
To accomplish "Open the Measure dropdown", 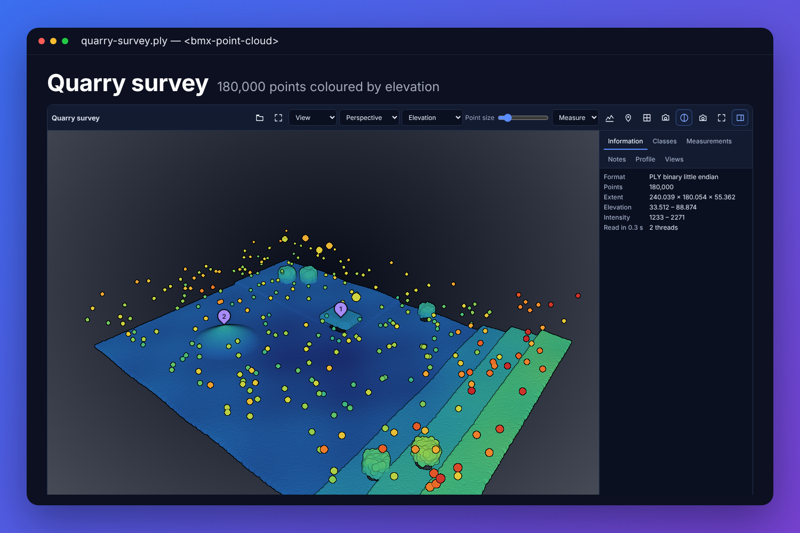I will pyautogui.click(x=575, y=118).
